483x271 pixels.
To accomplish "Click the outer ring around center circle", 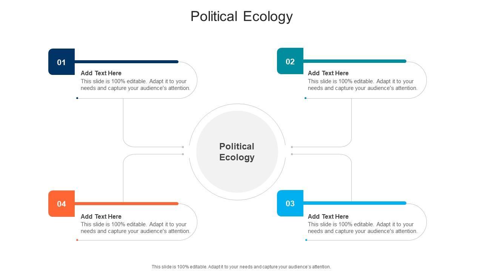I will [x=237, y=105].
